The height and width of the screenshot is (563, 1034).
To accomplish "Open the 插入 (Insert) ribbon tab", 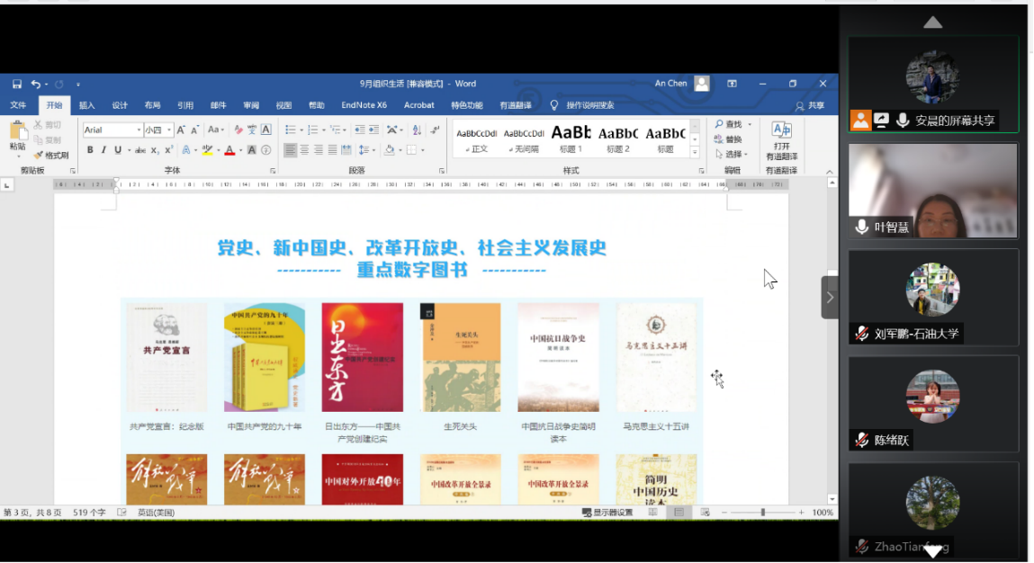I will tap(86, 105).
